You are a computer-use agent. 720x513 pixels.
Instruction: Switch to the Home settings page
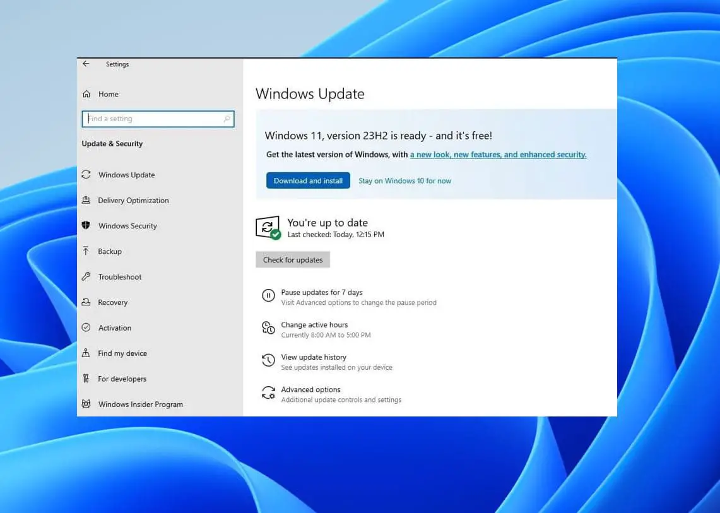(x=108, y=94)
